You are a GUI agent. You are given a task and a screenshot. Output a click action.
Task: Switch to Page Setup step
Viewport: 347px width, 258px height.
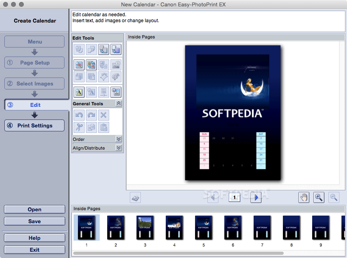click(34, 63)
